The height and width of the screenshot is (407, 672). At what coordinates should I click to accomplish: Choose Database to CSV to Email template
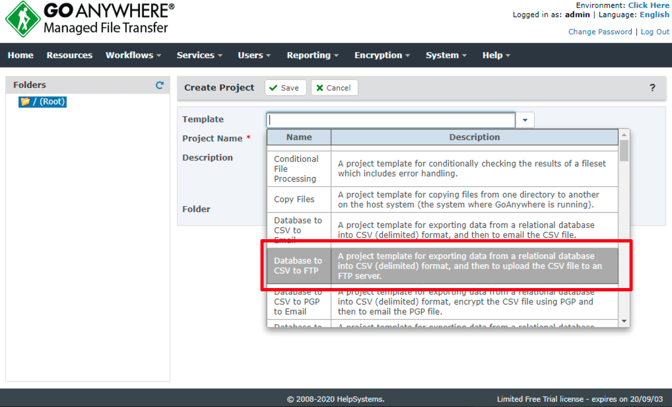(x=442, y=230)
